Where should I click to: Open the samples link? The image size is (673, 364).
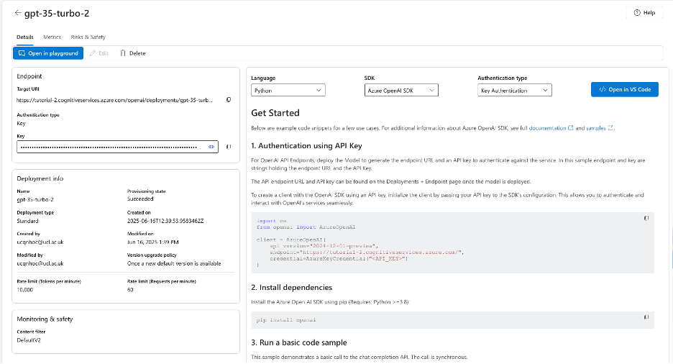click(599, 128)
